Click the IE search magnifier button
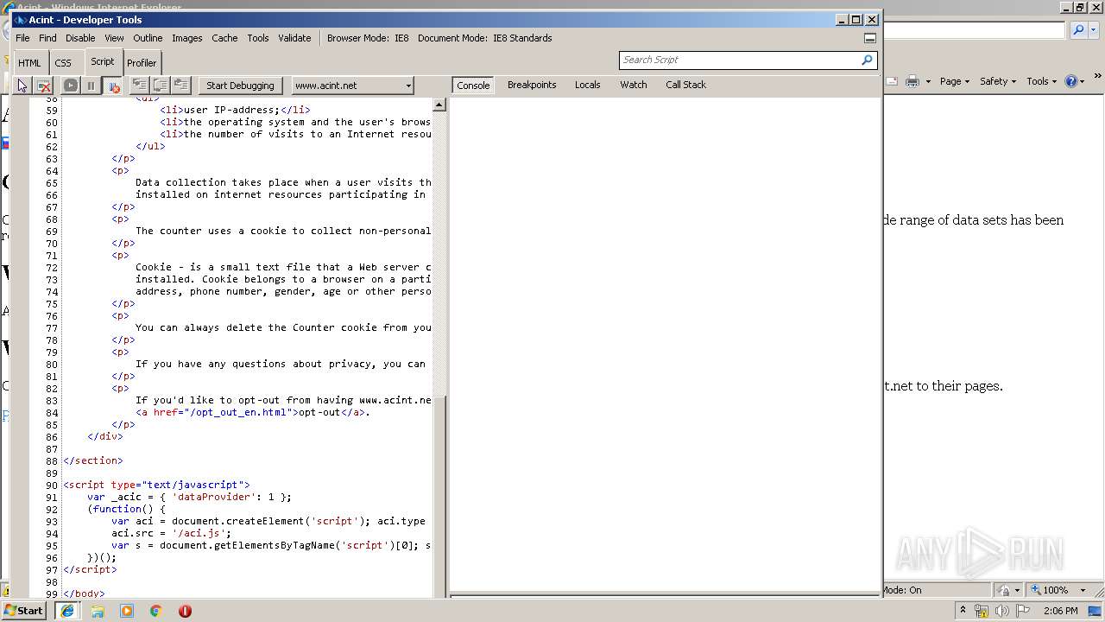This screenshot has width=1105, height=622. pos(1078,30)
